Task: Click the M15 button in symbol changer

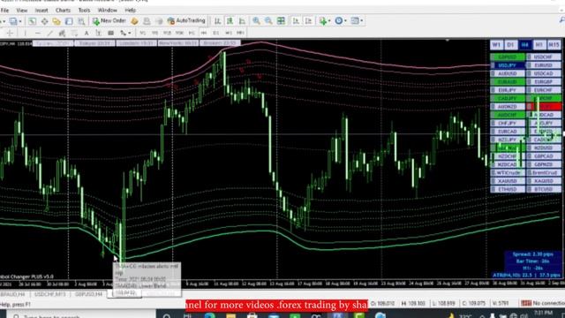Action: point(554,45)
